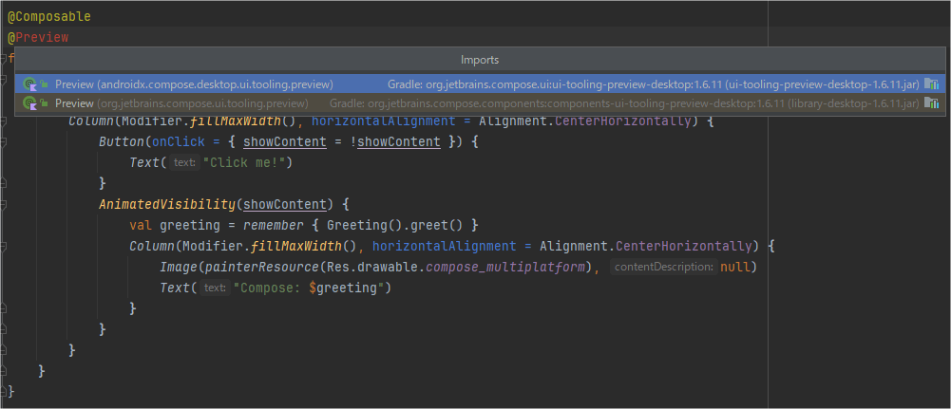Click the @Composable annotation
The width and height of the screenshot is (951, 409).
pos(49,16)
